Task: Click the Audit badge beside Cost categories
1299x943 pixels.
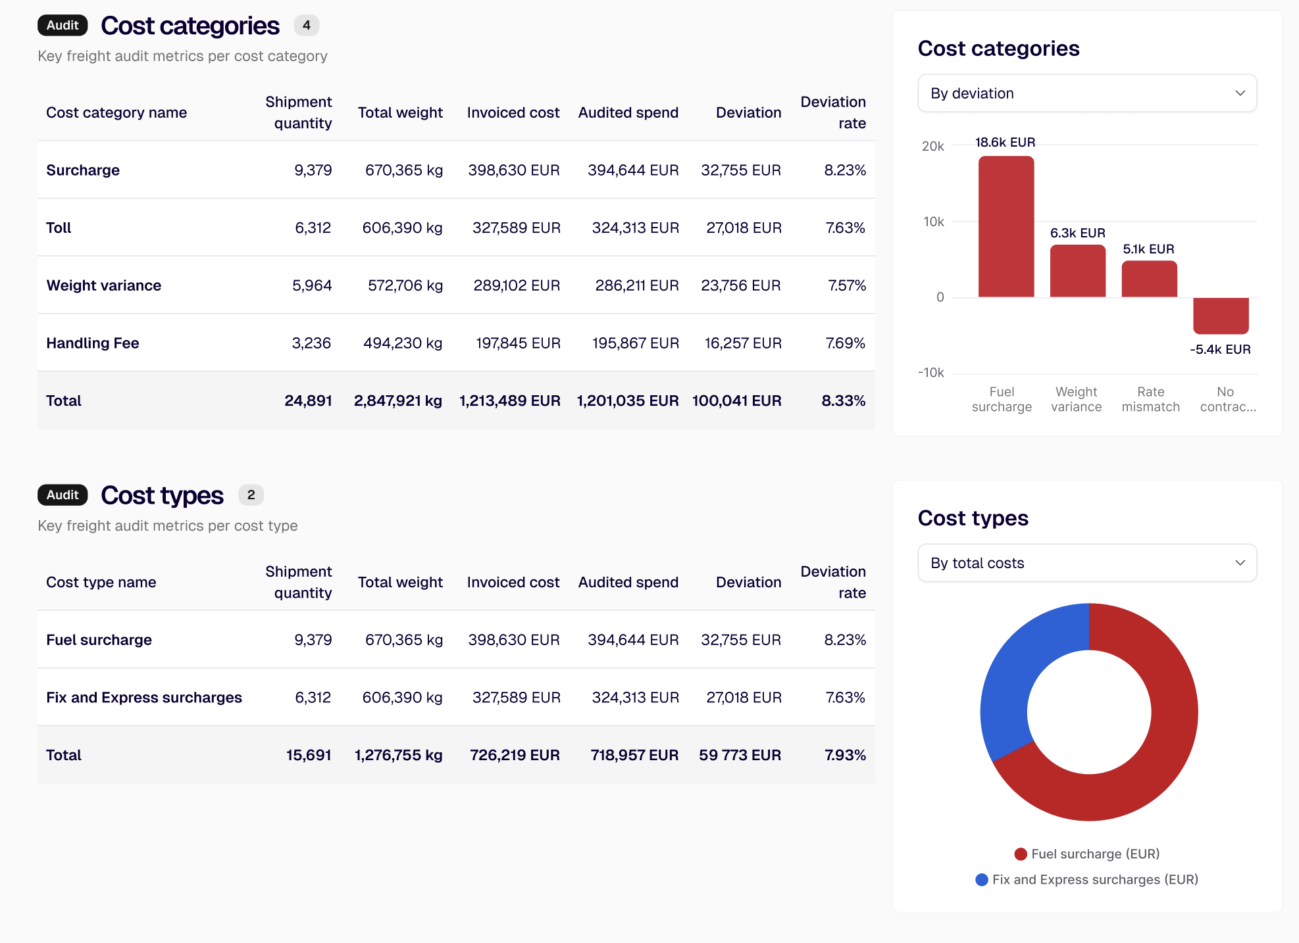Action: (63, 26)
